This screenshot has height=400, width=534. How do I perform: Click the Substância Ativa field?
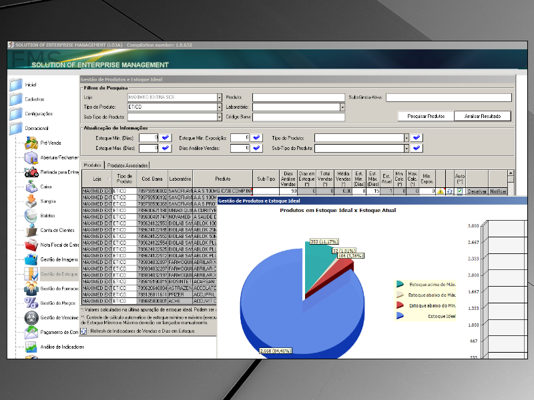pyautogui.click(x=449, y=97)
